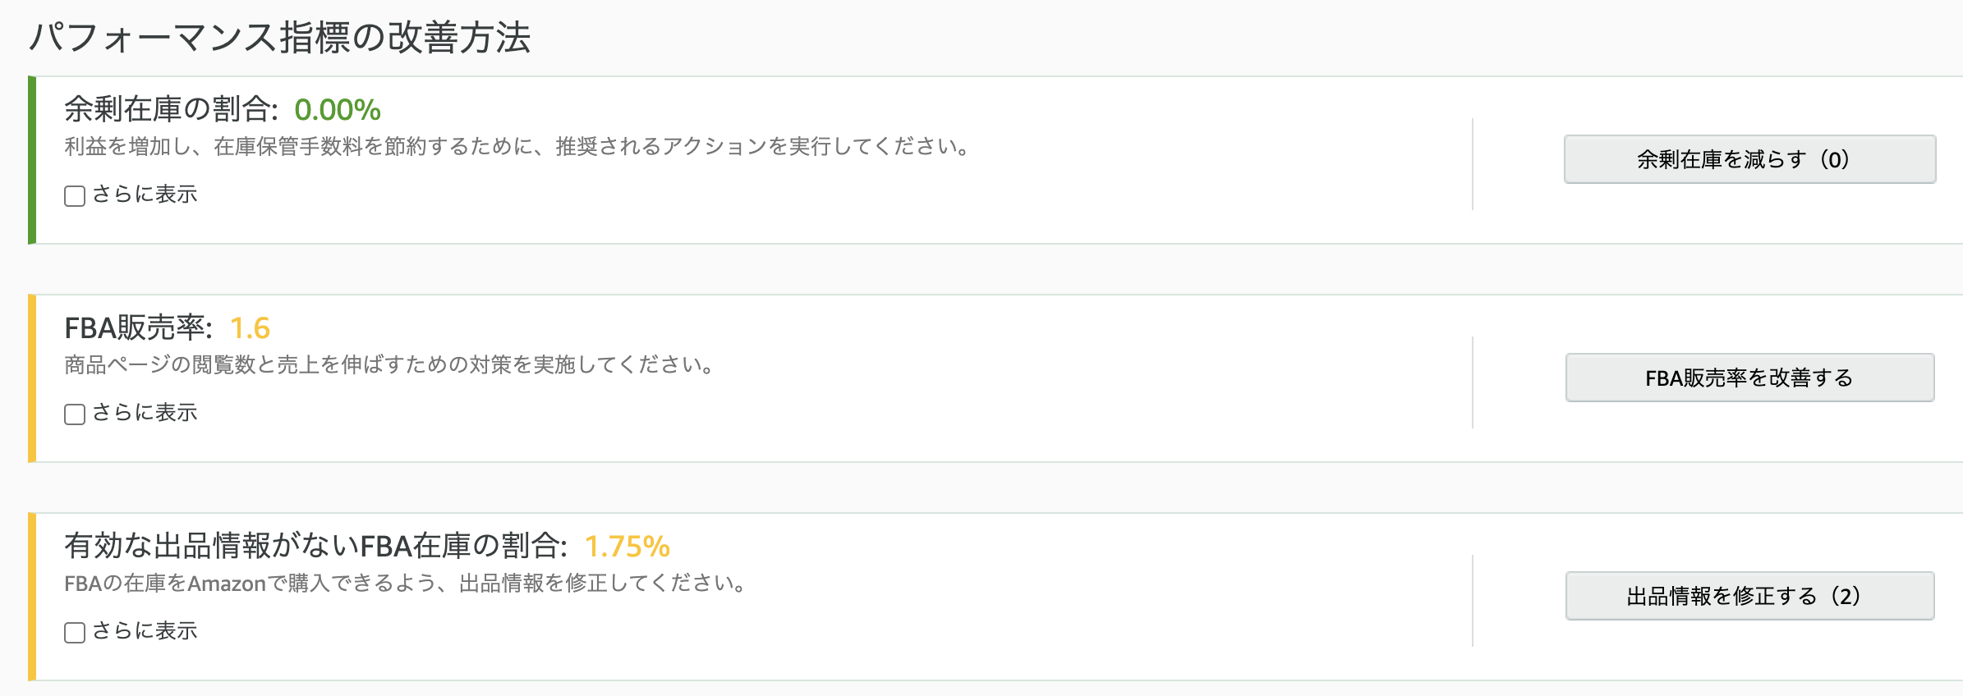Click the green status bar beside 余剰在庫の割合
This screenshot has height=696, width=1963.
32,160
